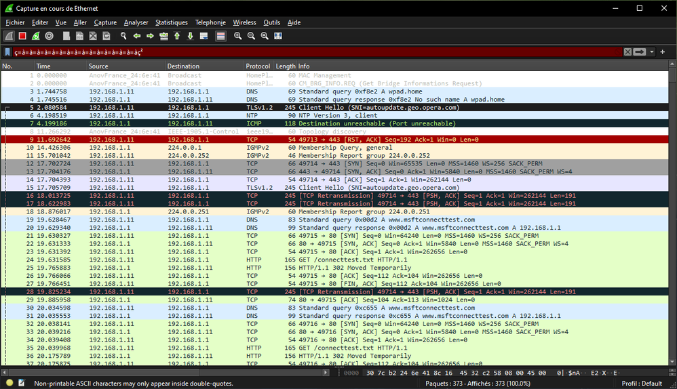The image size is (677, 389).
Task: Add a filter button with plus
Action: 663,52
